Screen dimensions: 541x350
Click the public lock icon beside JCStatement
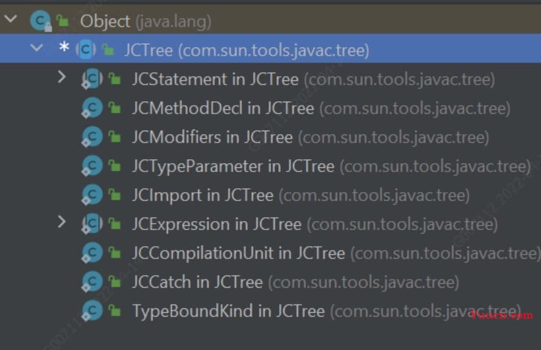point(114,79)
